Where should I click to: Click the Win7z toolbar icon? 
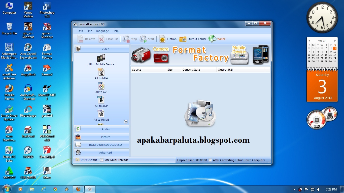[x=213, y=39]
